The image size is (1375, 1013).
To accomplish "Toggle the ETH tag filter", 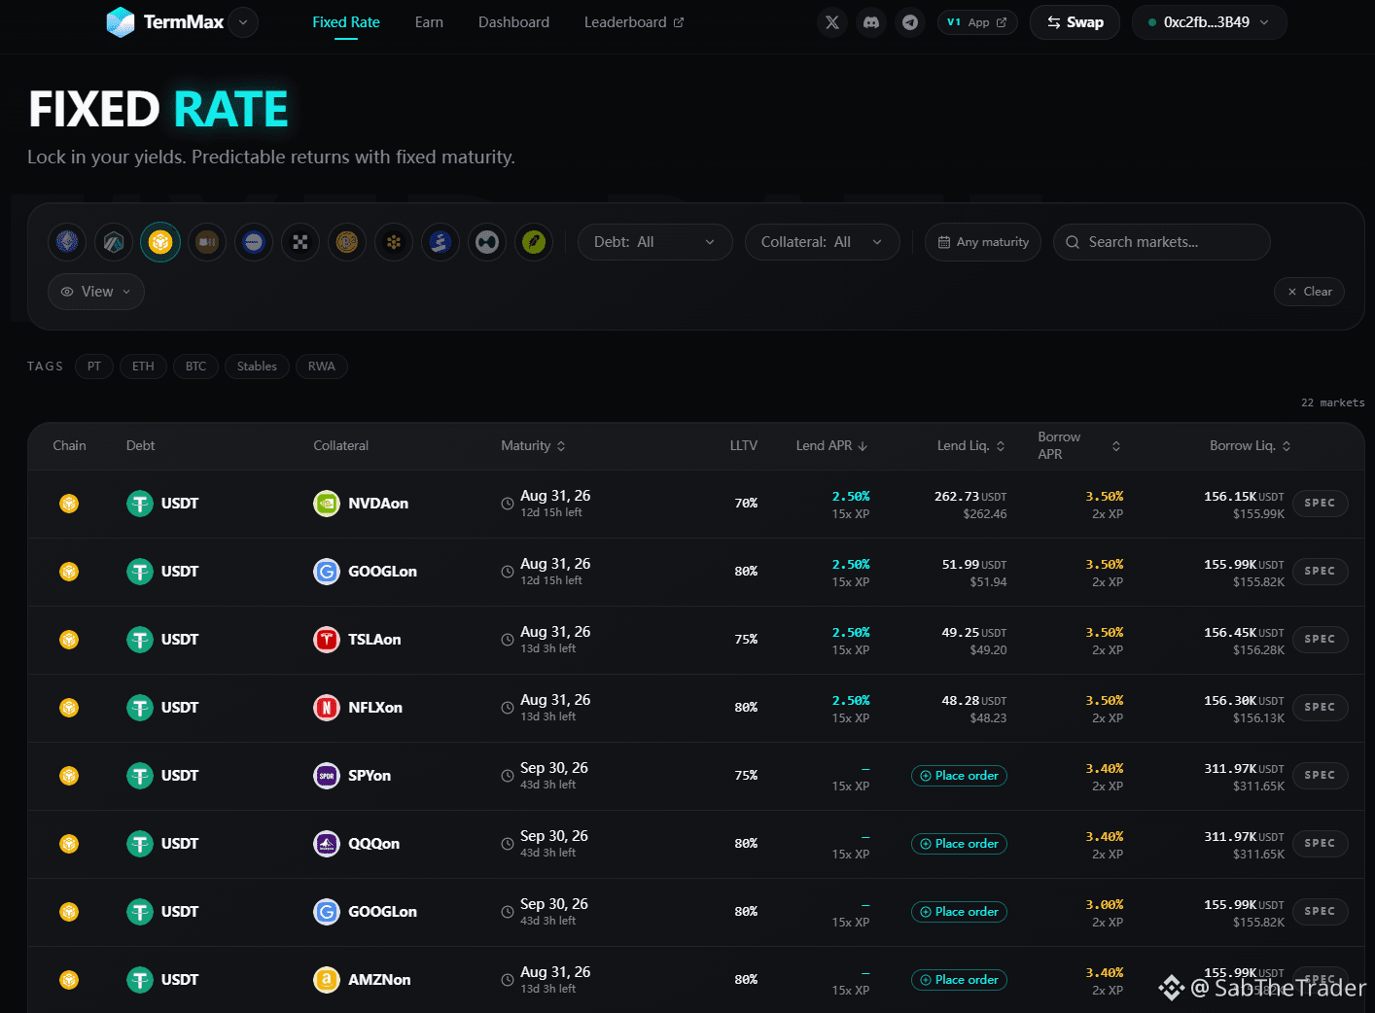I will tap(143, 367).
